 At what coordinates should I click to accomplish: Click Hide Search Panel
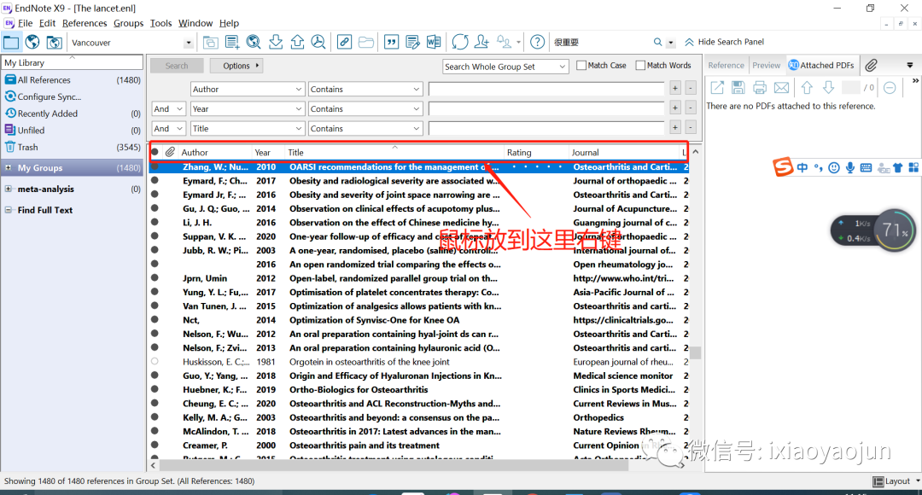(x=725, y=42)
